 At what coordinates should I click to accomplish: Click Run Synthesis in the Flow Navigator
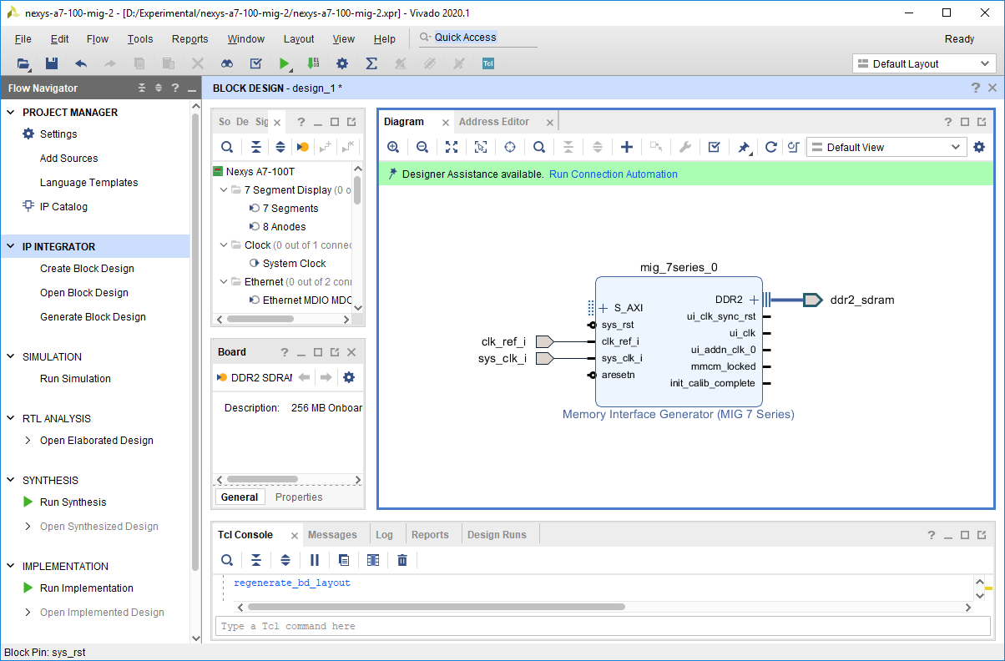(73, 502)
